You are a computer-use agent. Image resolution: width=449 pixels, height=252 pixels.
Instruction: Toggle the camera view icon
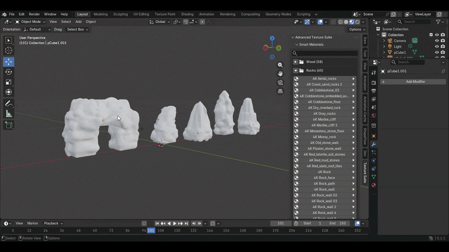coord(280,83)
